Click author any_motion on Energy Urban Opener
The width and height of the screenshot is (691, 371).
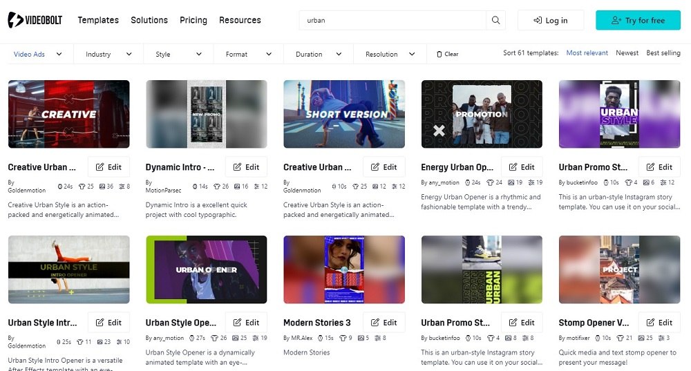click(x=444, y=182)
